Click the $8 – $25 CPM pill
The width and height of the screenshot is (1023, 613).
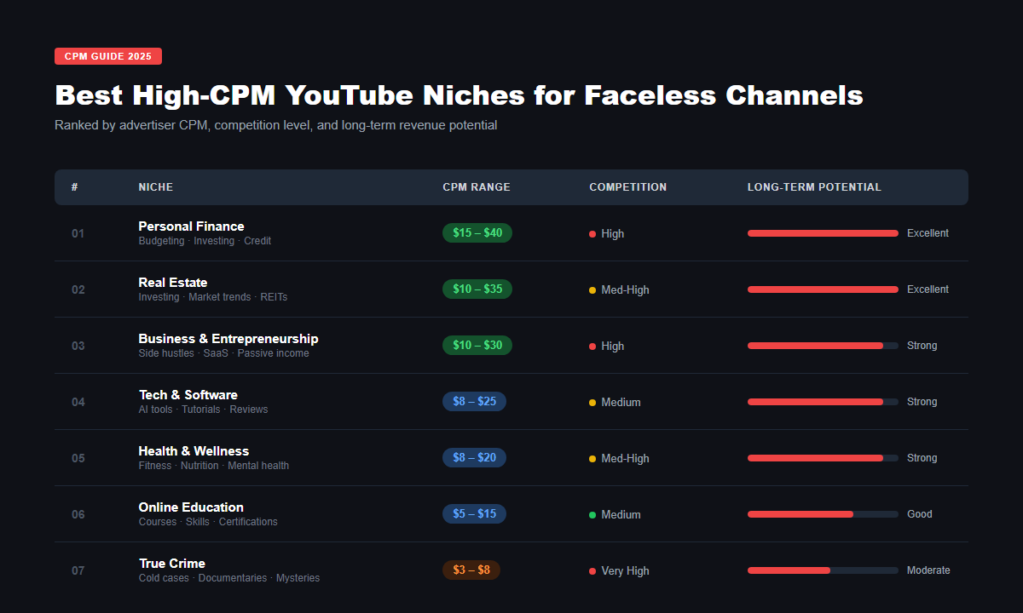click(475, 402)
